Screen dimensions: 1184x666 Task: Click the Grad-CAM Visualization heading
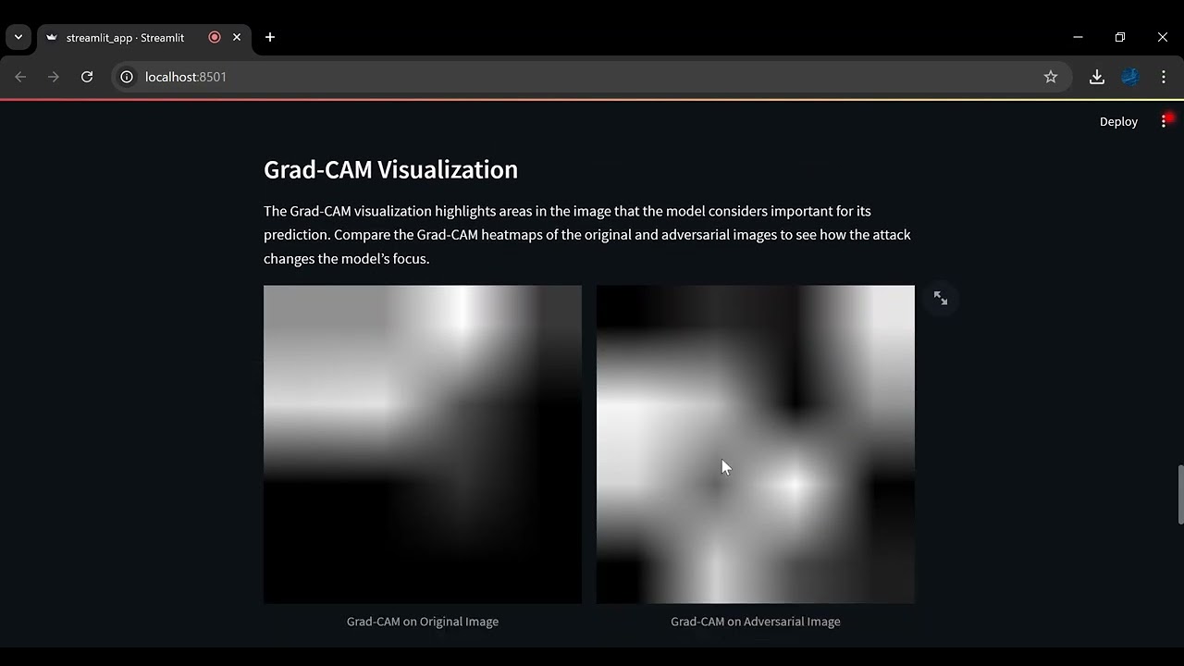tap(390, 169)
